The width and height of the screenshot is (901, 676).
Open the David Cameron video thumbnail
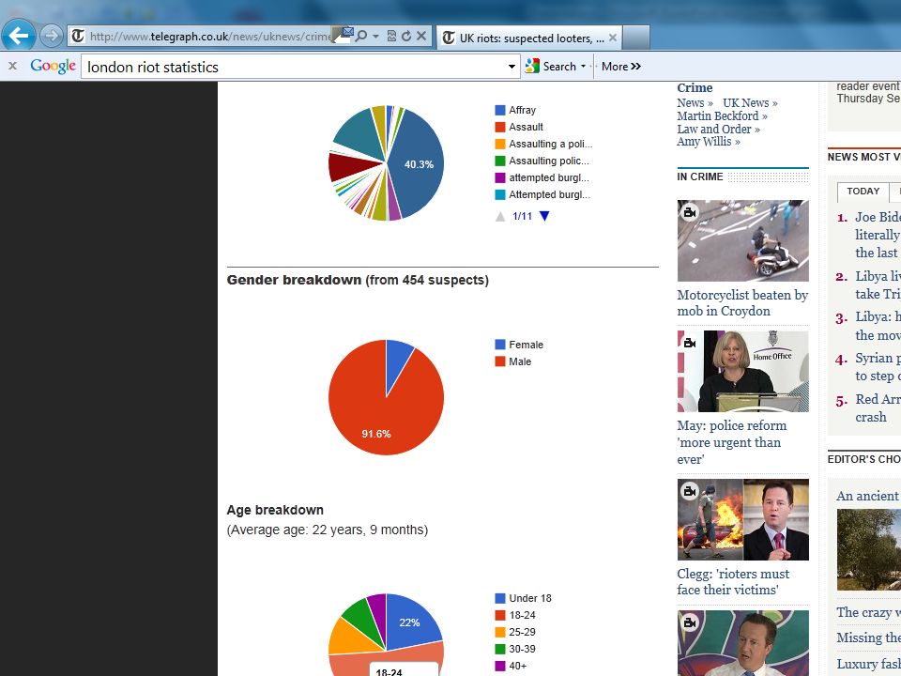743,643
